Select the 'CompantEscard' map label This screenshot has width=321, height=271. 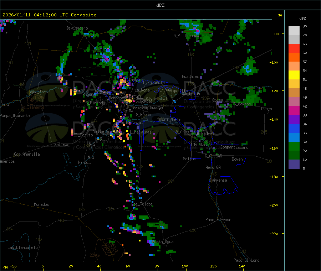(234, 147)
